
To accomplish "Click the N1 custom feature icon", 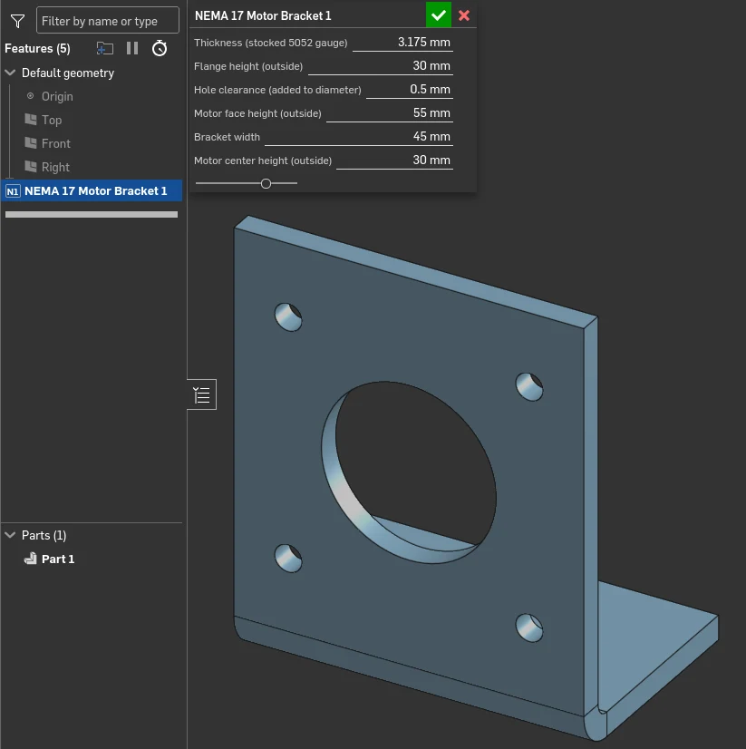I will tap(13, 191).
